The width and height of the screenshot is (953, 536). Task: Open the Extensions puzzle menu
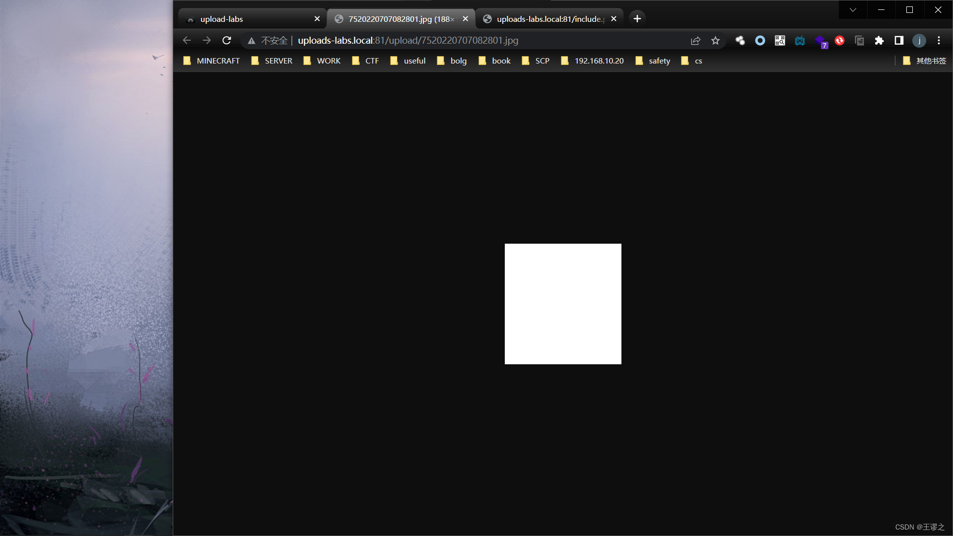(x=879, y=41)
